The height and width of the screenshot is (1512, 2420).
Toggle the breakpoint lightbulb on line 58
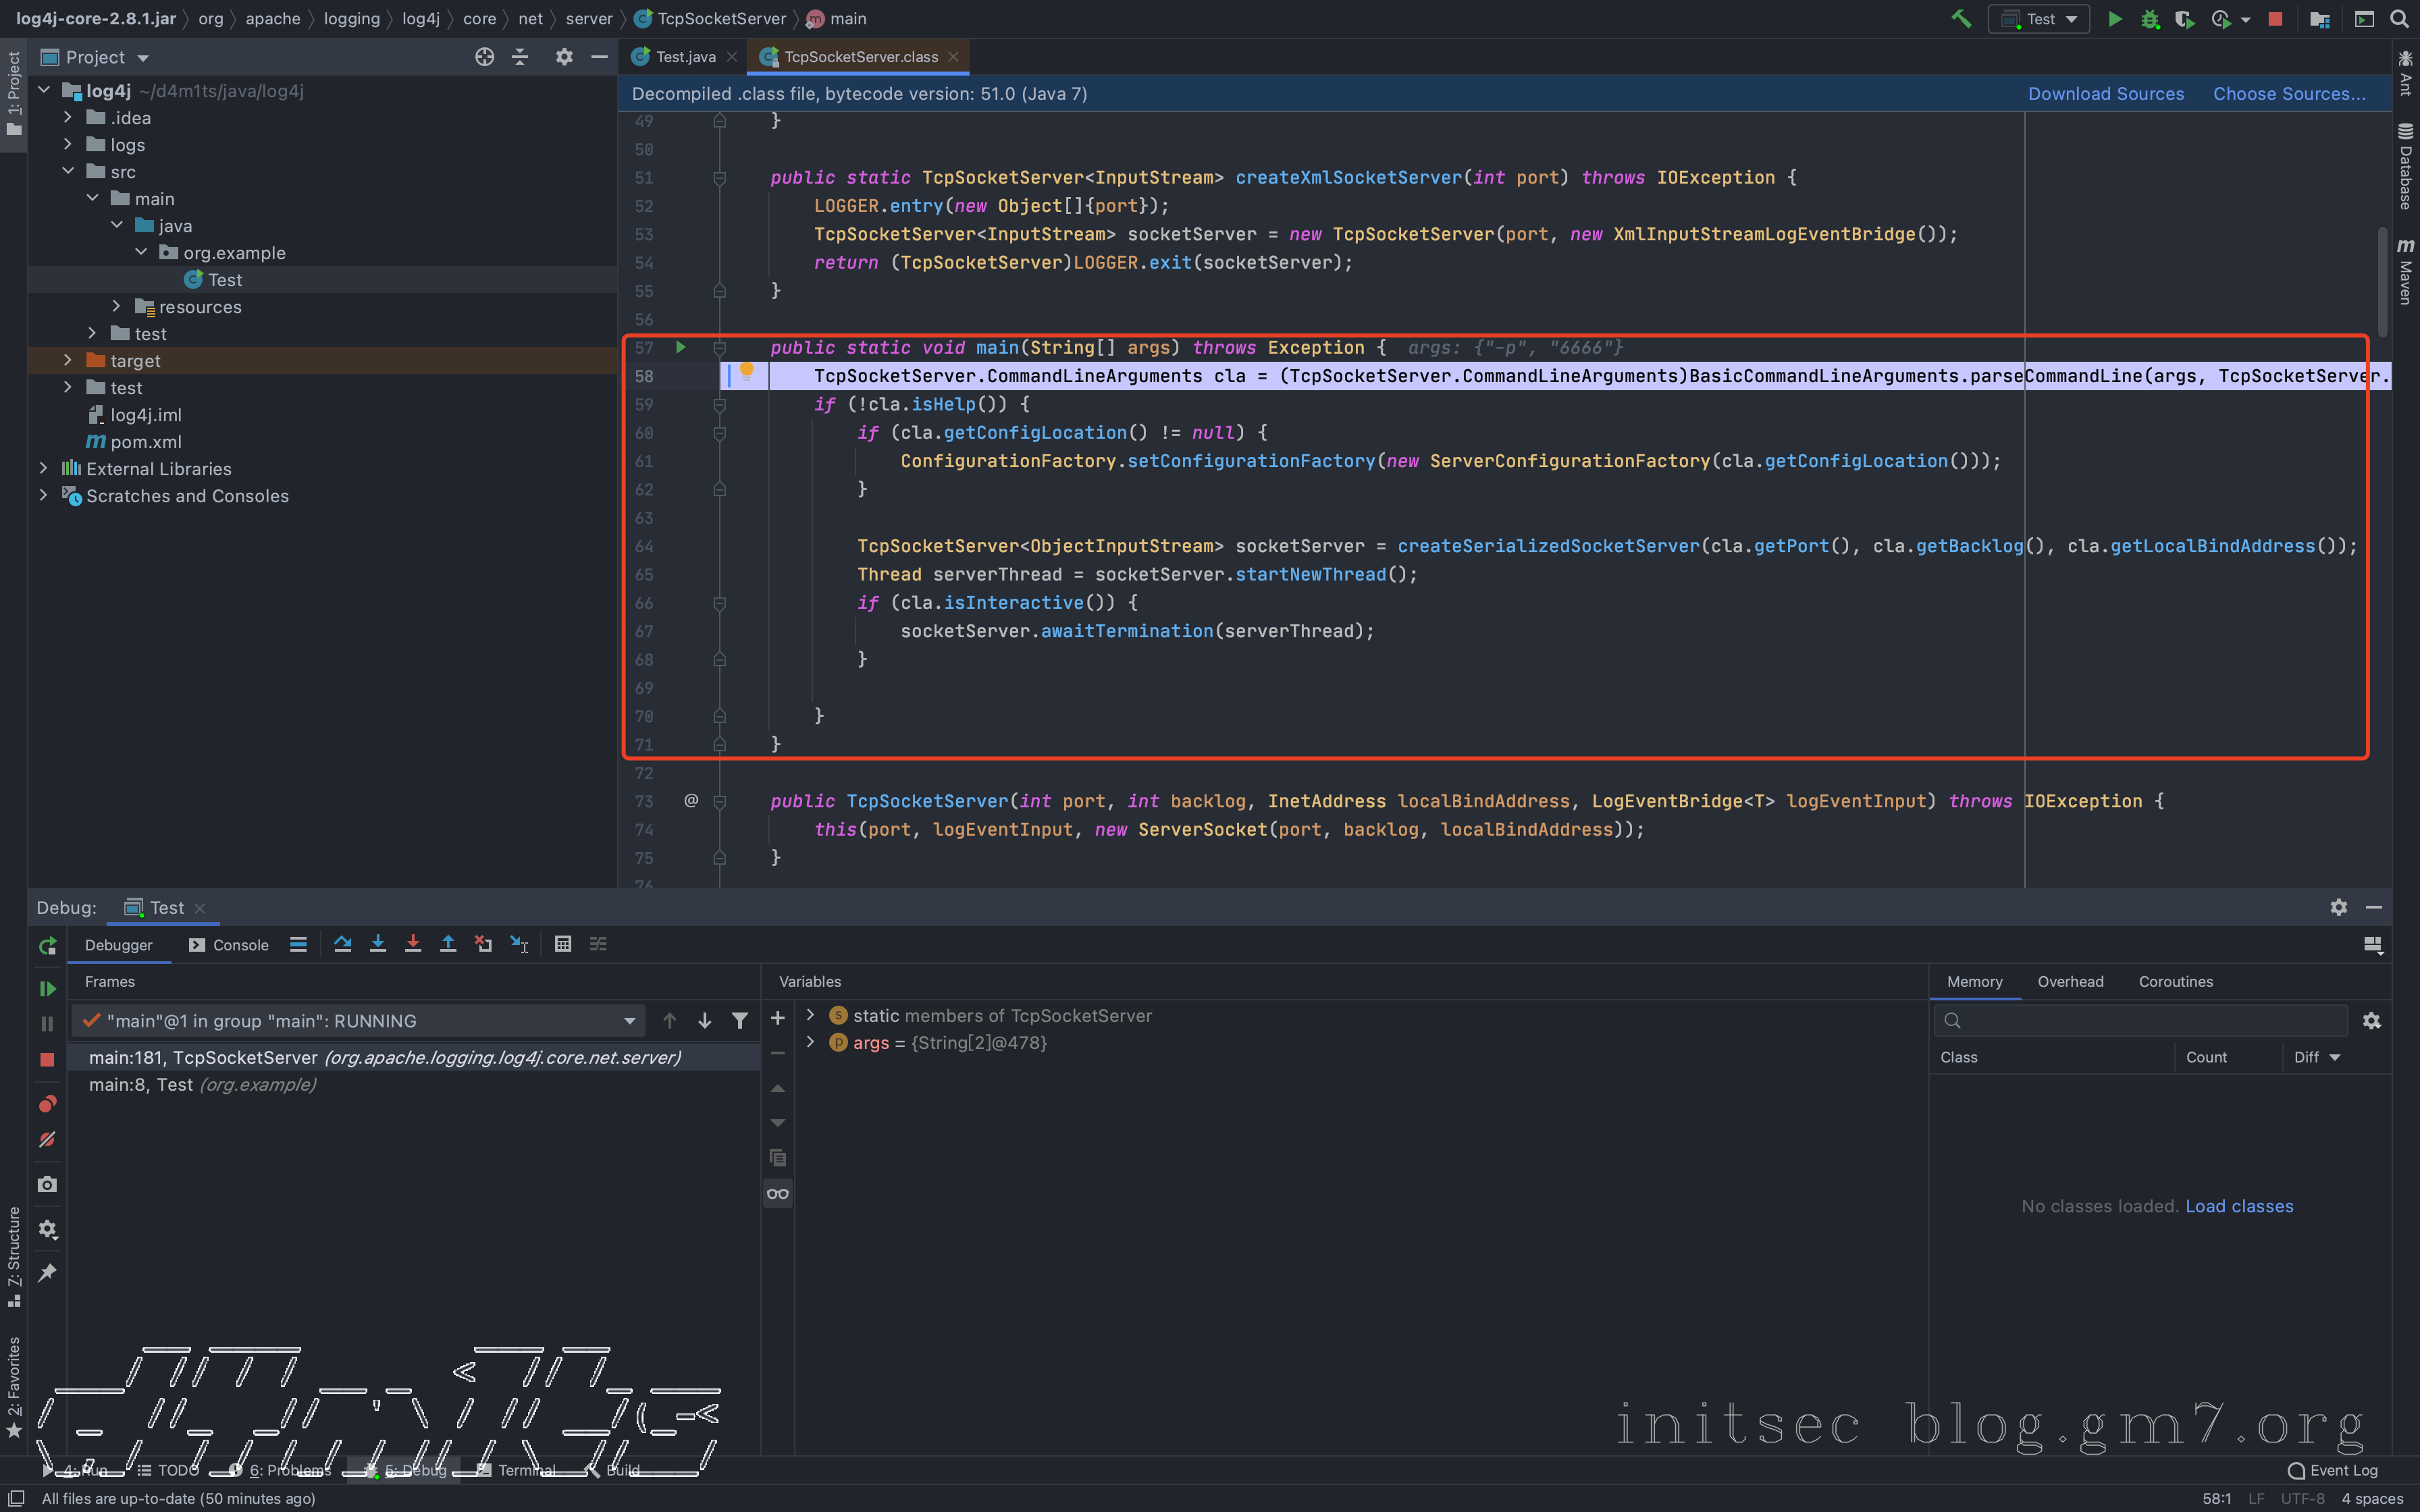pos(746,373)
